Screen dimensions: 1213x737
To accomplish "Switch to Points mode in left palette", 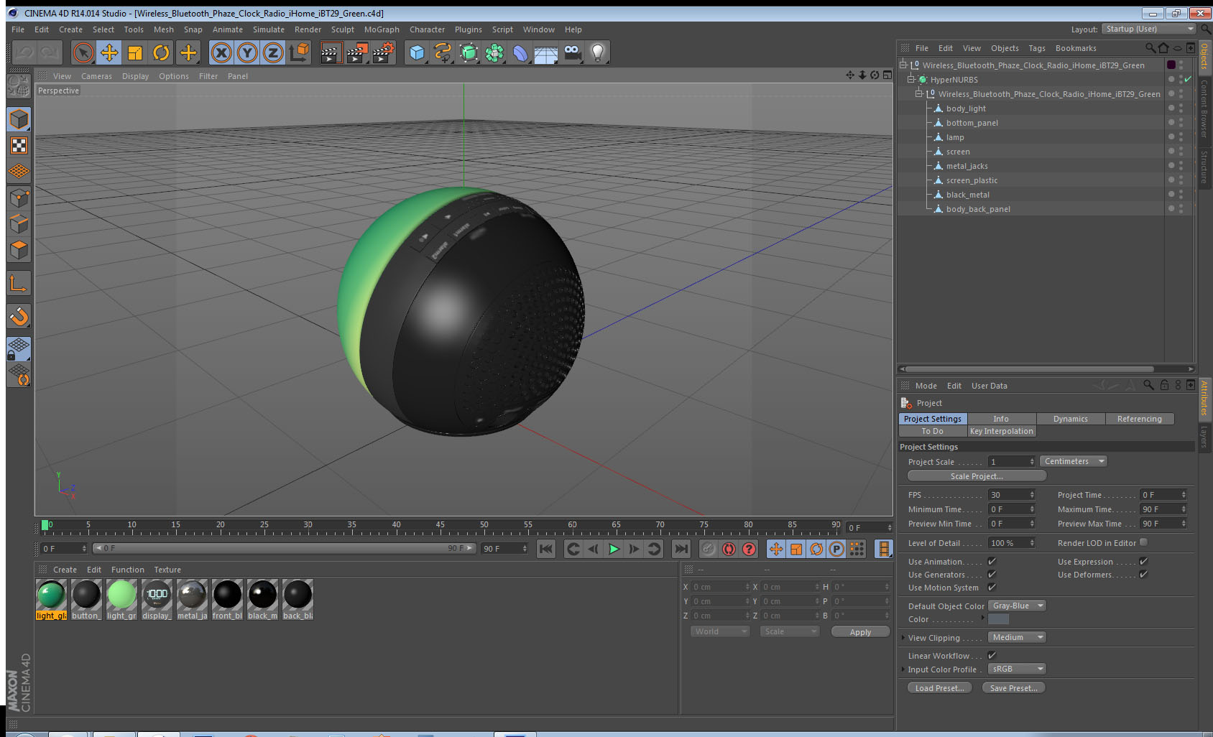I will [19, 198].
